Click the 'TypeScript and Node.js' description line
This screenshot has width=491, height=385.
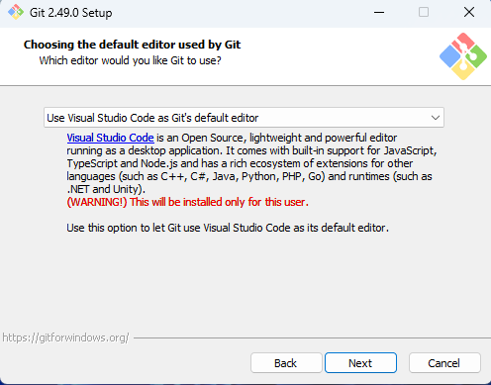(240, 163)
